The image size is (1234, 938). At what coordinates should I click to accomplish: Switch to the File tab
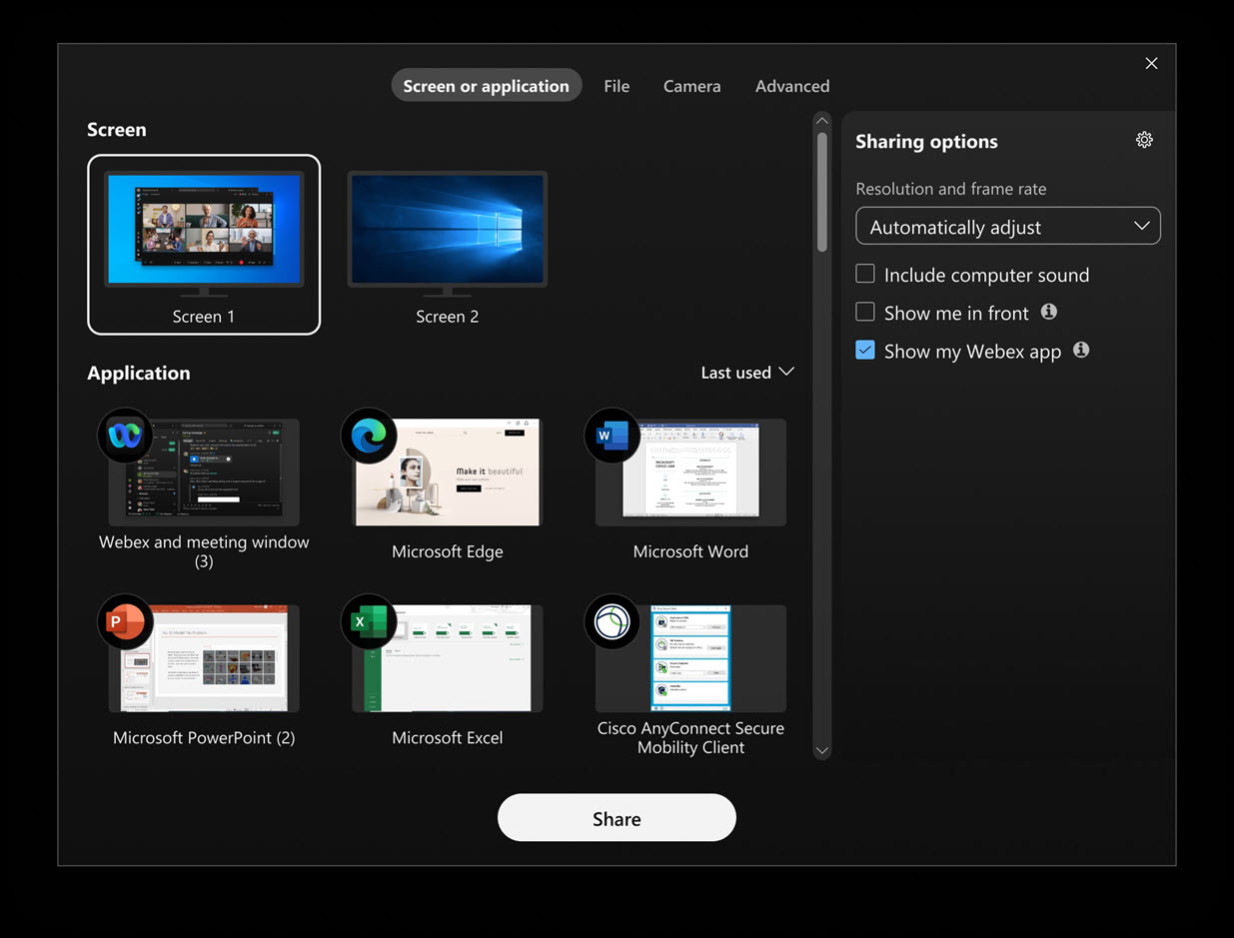[617, 86]
